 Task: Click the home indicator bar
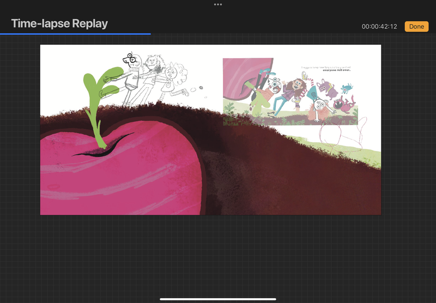218,299
